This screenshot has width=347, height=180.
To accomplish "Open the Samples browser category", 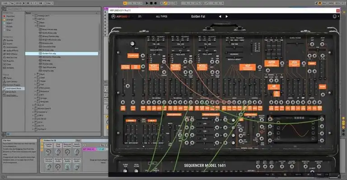I will 10,68.
